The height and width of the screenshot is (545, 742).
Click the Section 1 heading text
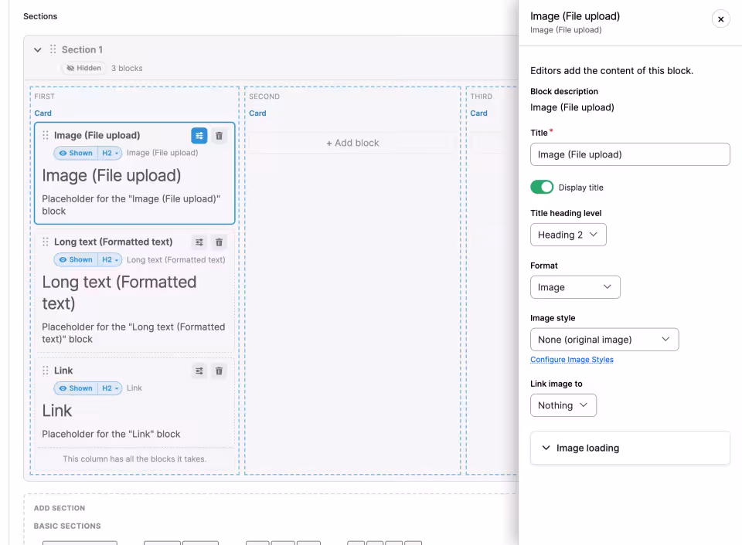83,49
